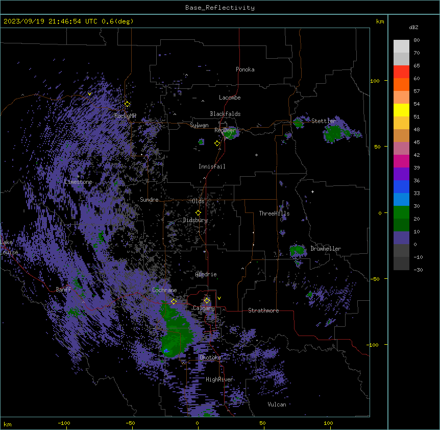Click the blue echo core southwest of Okotoks
440x430 pixels.
[x=166, y=351]
